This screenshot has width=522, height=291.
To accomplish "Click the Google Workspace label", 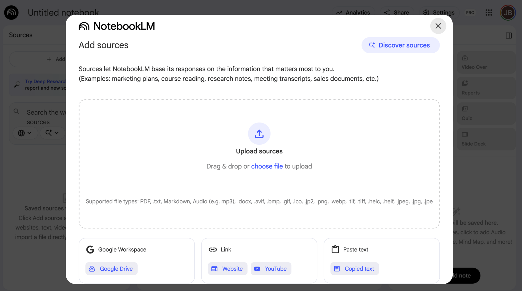I will tap(122, 249).
